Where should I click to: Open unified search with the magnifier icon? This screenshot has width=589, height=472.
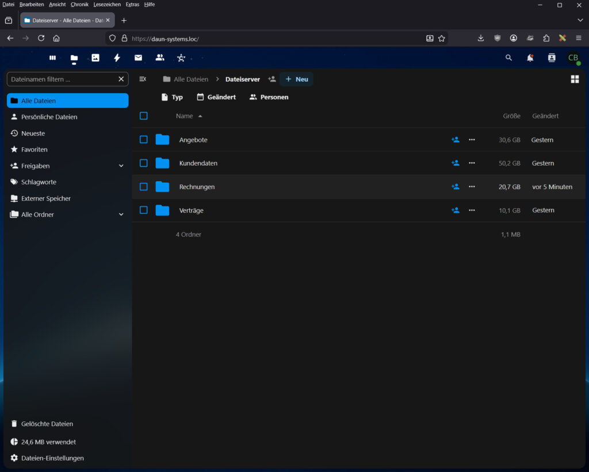[x=508, y=57]
